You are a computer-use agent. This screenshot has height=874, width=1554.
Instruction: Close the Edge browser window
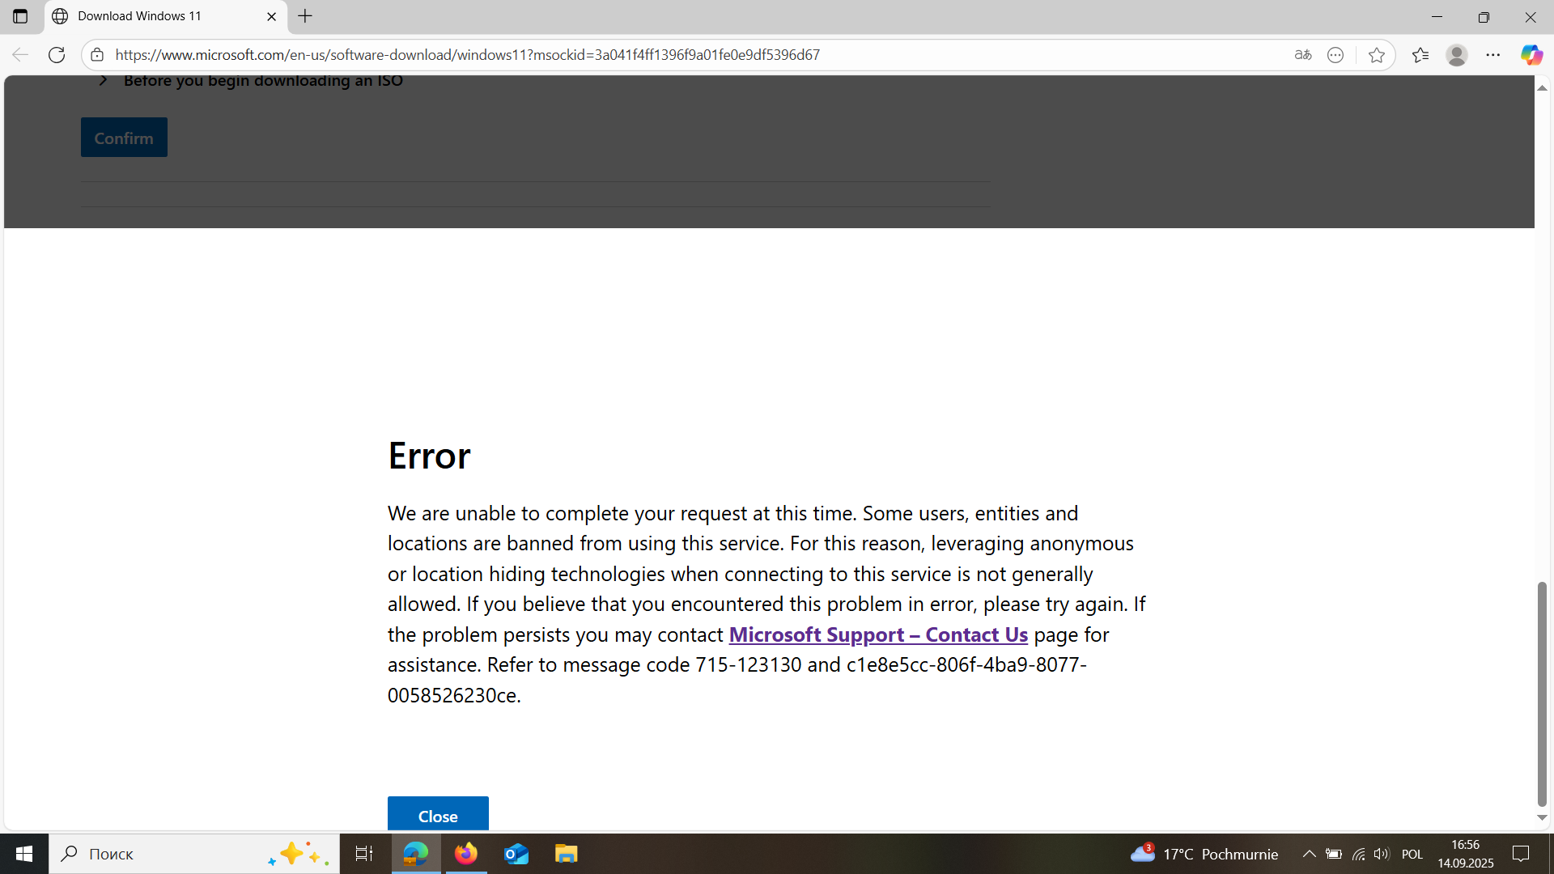tap(1531, 16)
